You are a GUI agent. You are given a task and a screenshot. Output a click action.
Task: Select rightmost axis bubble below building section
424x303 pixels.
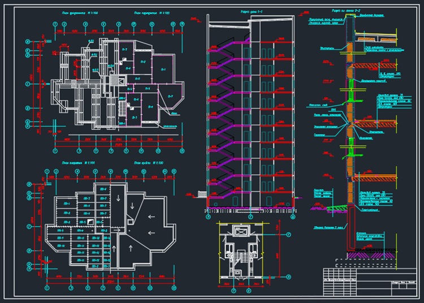[x=293, y=217]
